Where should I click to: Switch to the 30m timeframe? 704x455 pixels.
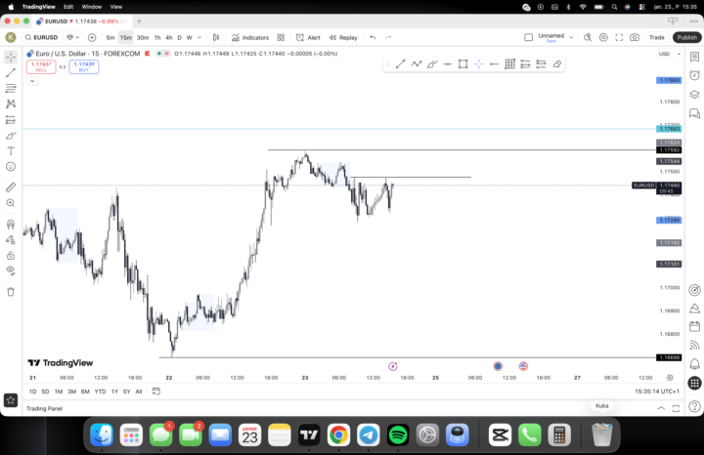tap(143, 38)
